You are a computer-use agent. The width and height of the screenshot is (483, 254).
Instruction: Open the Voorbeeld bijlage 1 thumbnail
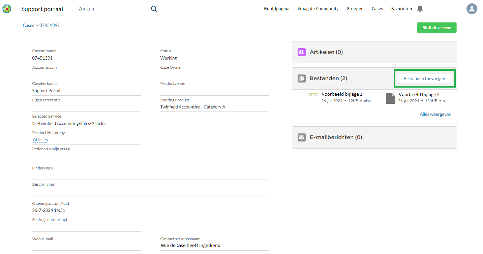313,95
